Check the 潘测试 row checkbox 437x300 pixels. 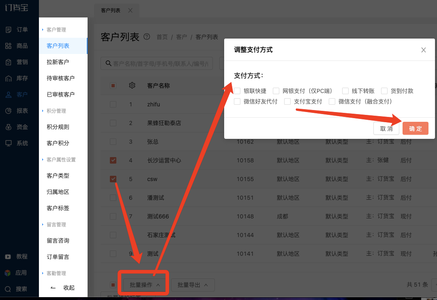tap(113, 198)
